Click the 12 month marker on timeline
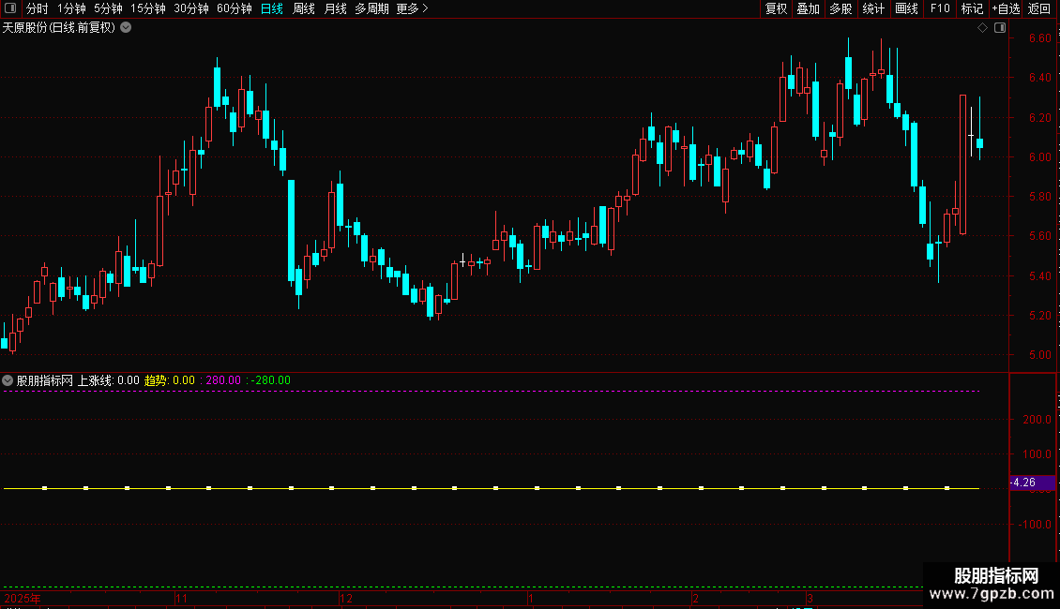 coord(346,598)
